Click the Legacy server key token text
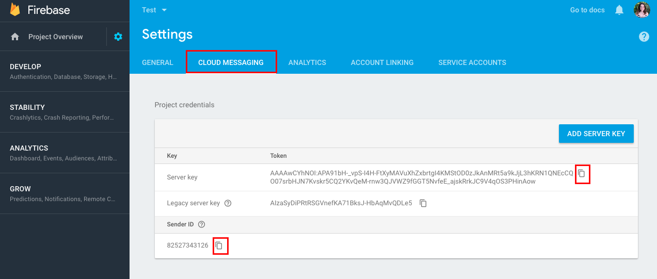This screenshot has height=279, width=657. pyautogui.click(x=341, y=203)
